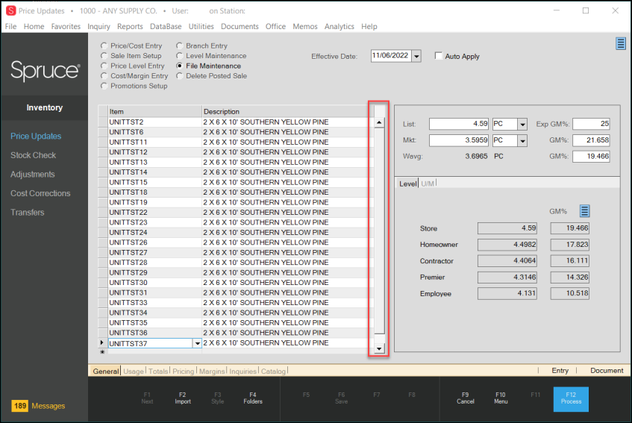Click the item grid scroll-up arrow
This screenshot has height=423, width=632.
pos(379,122)
